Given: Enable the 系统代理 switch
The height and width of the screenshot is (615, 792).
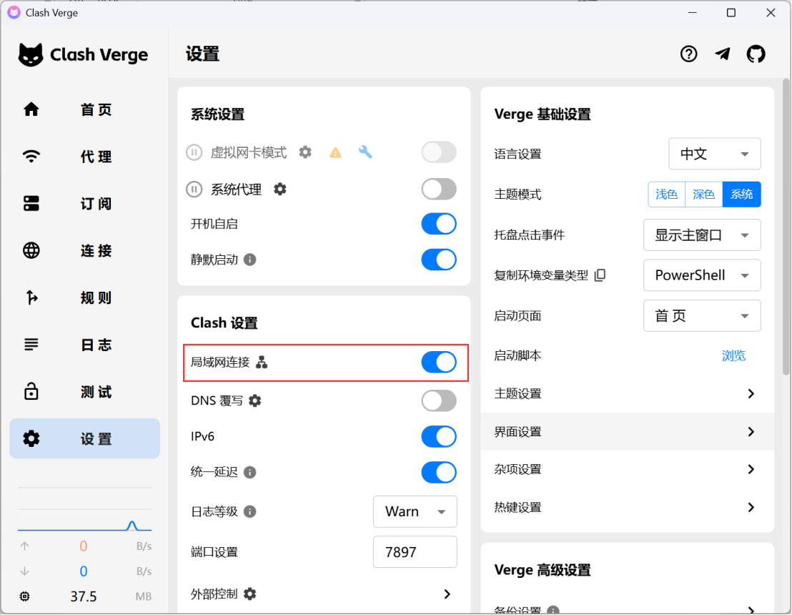Looking at the screenshot, I should coord(439,190).
